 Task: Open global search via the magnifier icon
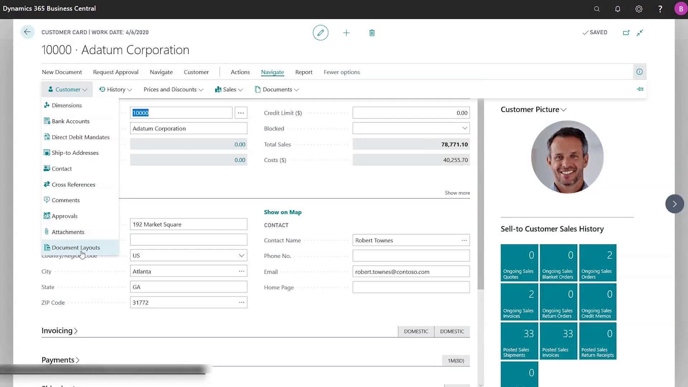point(597,9)
